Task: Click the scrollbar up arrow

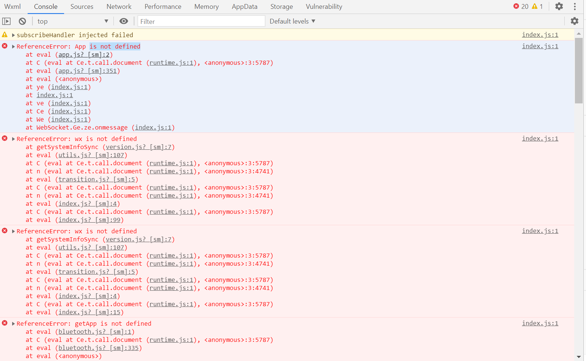Action: pyautogui.click(x=579, y=33)
